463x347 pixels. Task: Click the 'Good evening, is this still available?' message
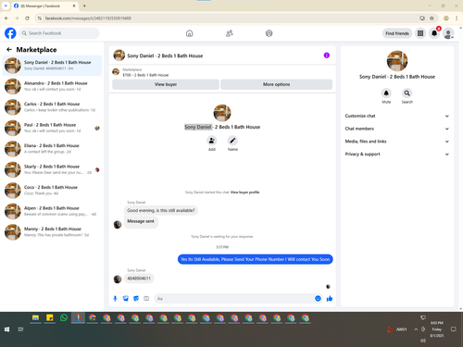(161, 210)
